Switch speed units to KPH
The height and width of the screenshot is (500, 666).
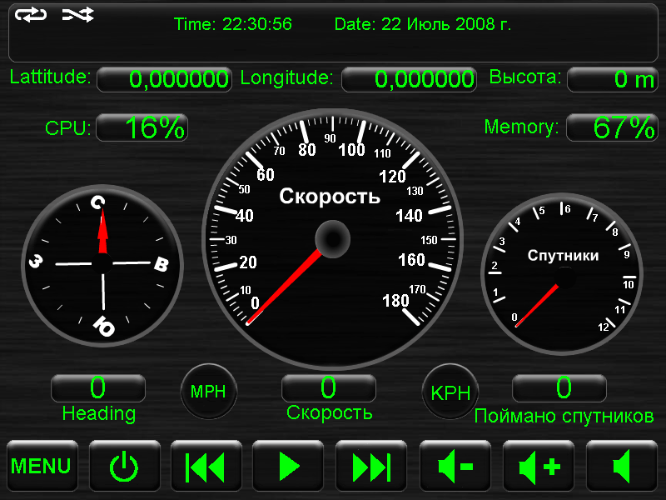(450, 392)
